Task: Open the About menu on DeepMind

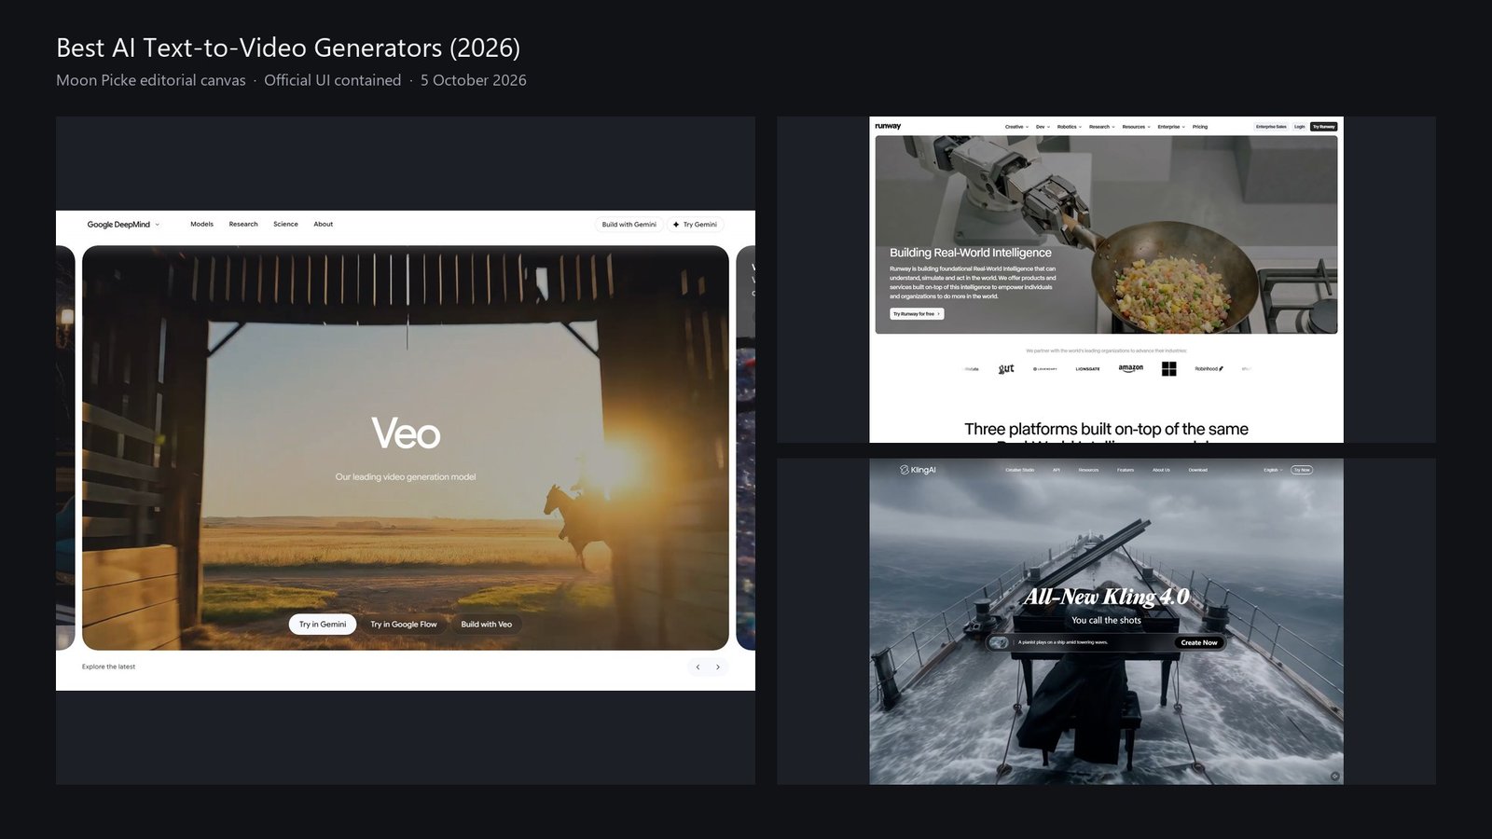Action: point(324,225)
